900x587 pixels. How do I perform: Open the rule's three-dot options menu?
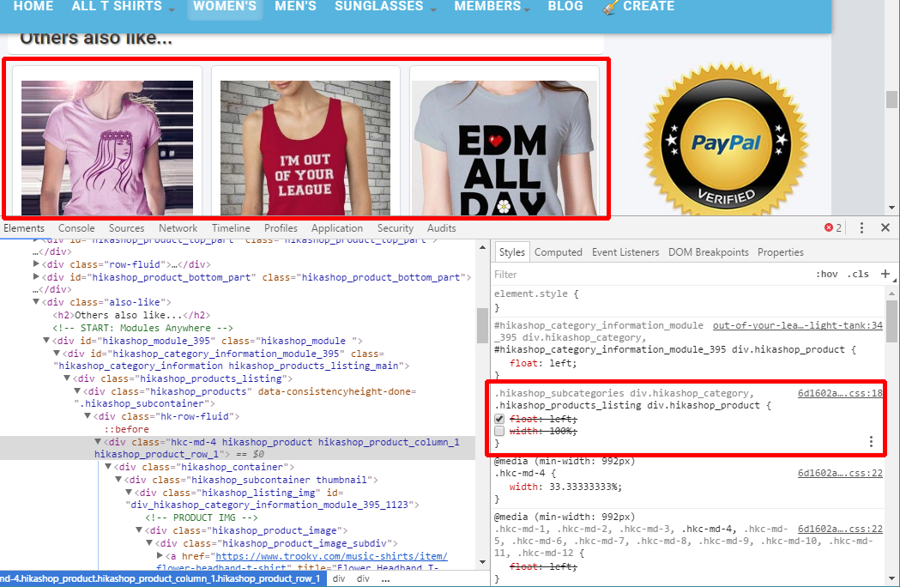[x=871, y=441]
